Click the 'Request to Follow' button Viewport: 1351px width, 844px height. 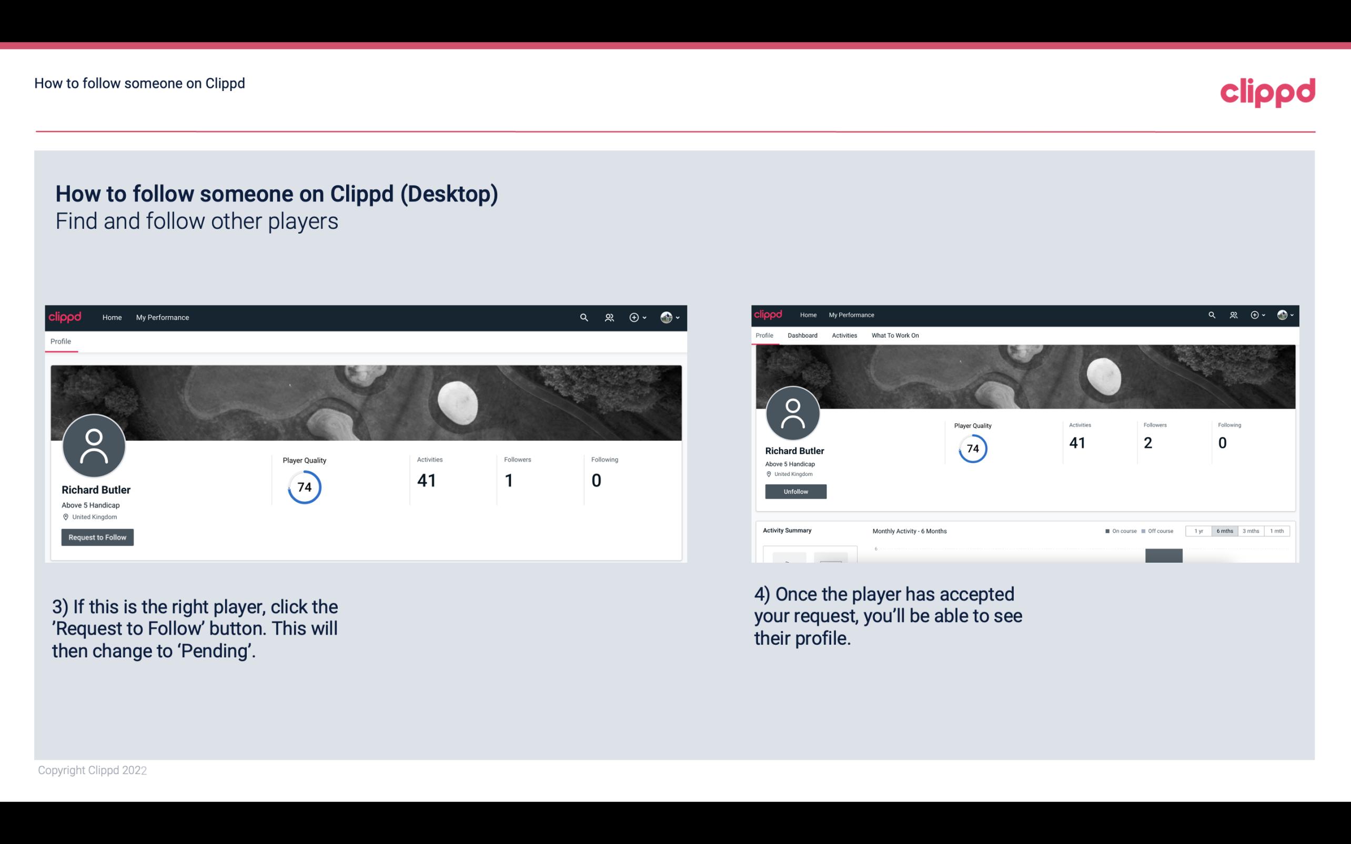pos(97,537)
